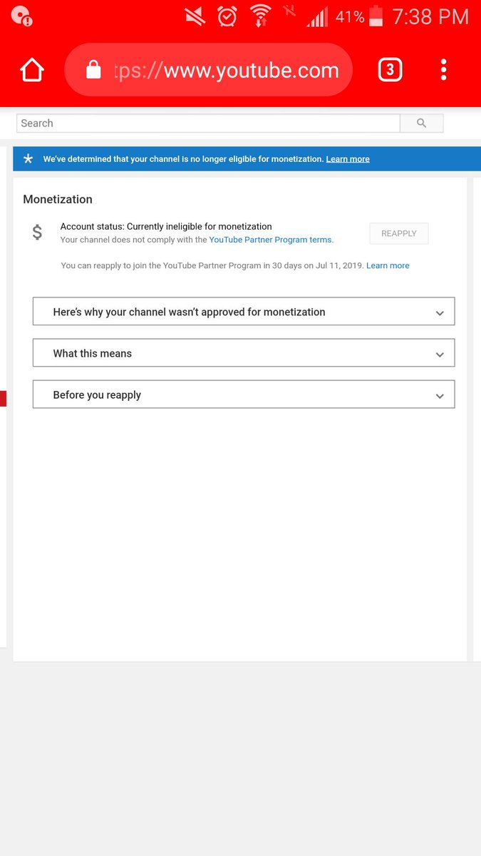Click chevron on the why-not-approved row
The image size is (481, 856).
pos(440,313)
